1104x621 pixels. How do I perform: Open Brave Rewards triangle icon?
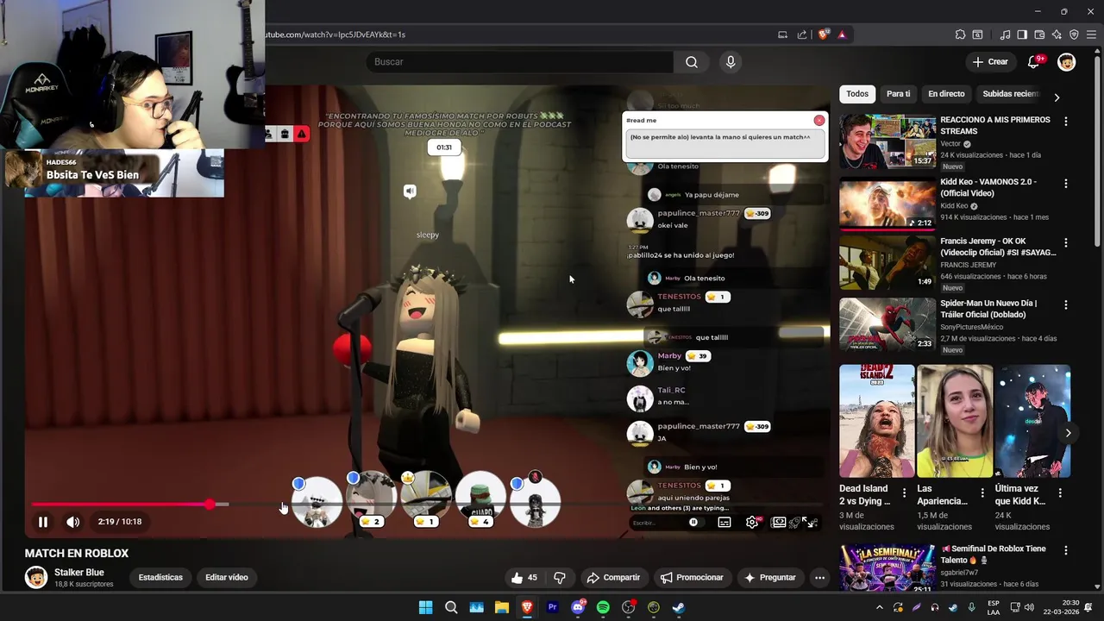842,34
